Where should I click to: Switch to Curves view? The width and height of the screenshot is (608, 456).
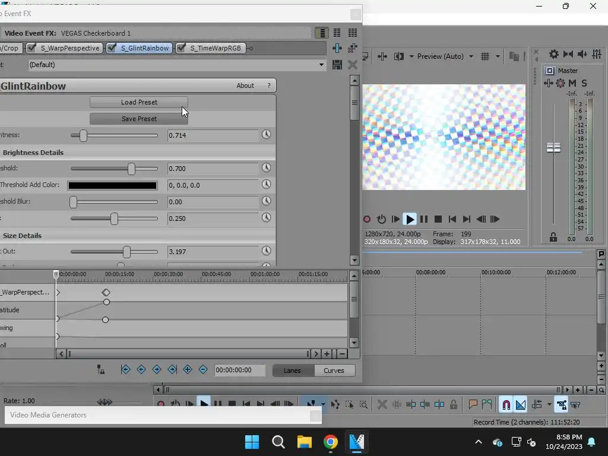point(334,370)
